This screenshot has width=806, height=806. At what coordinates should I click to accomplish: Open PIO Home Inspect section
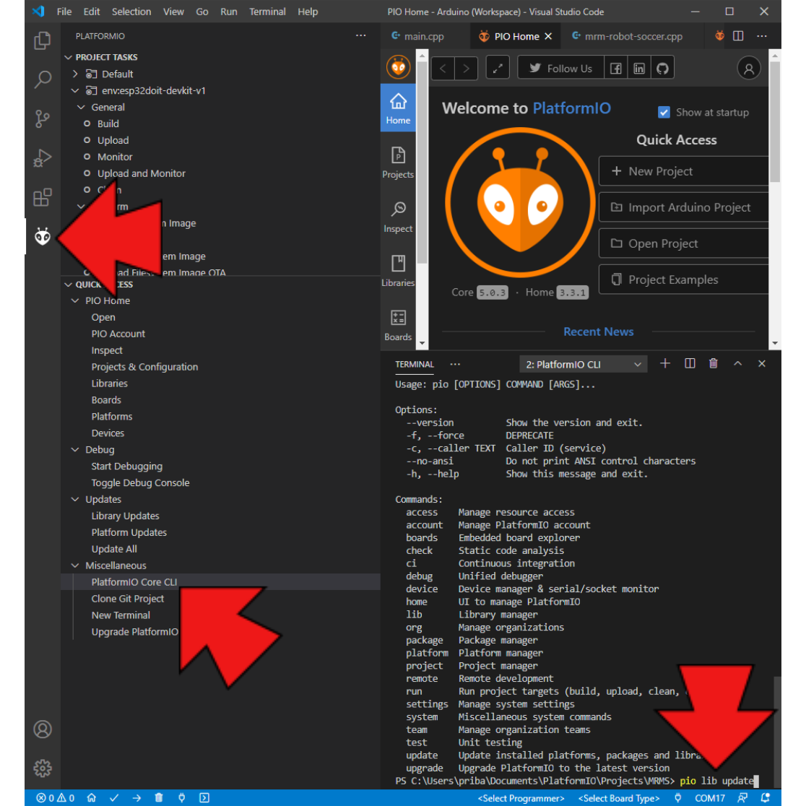point(398,217)
